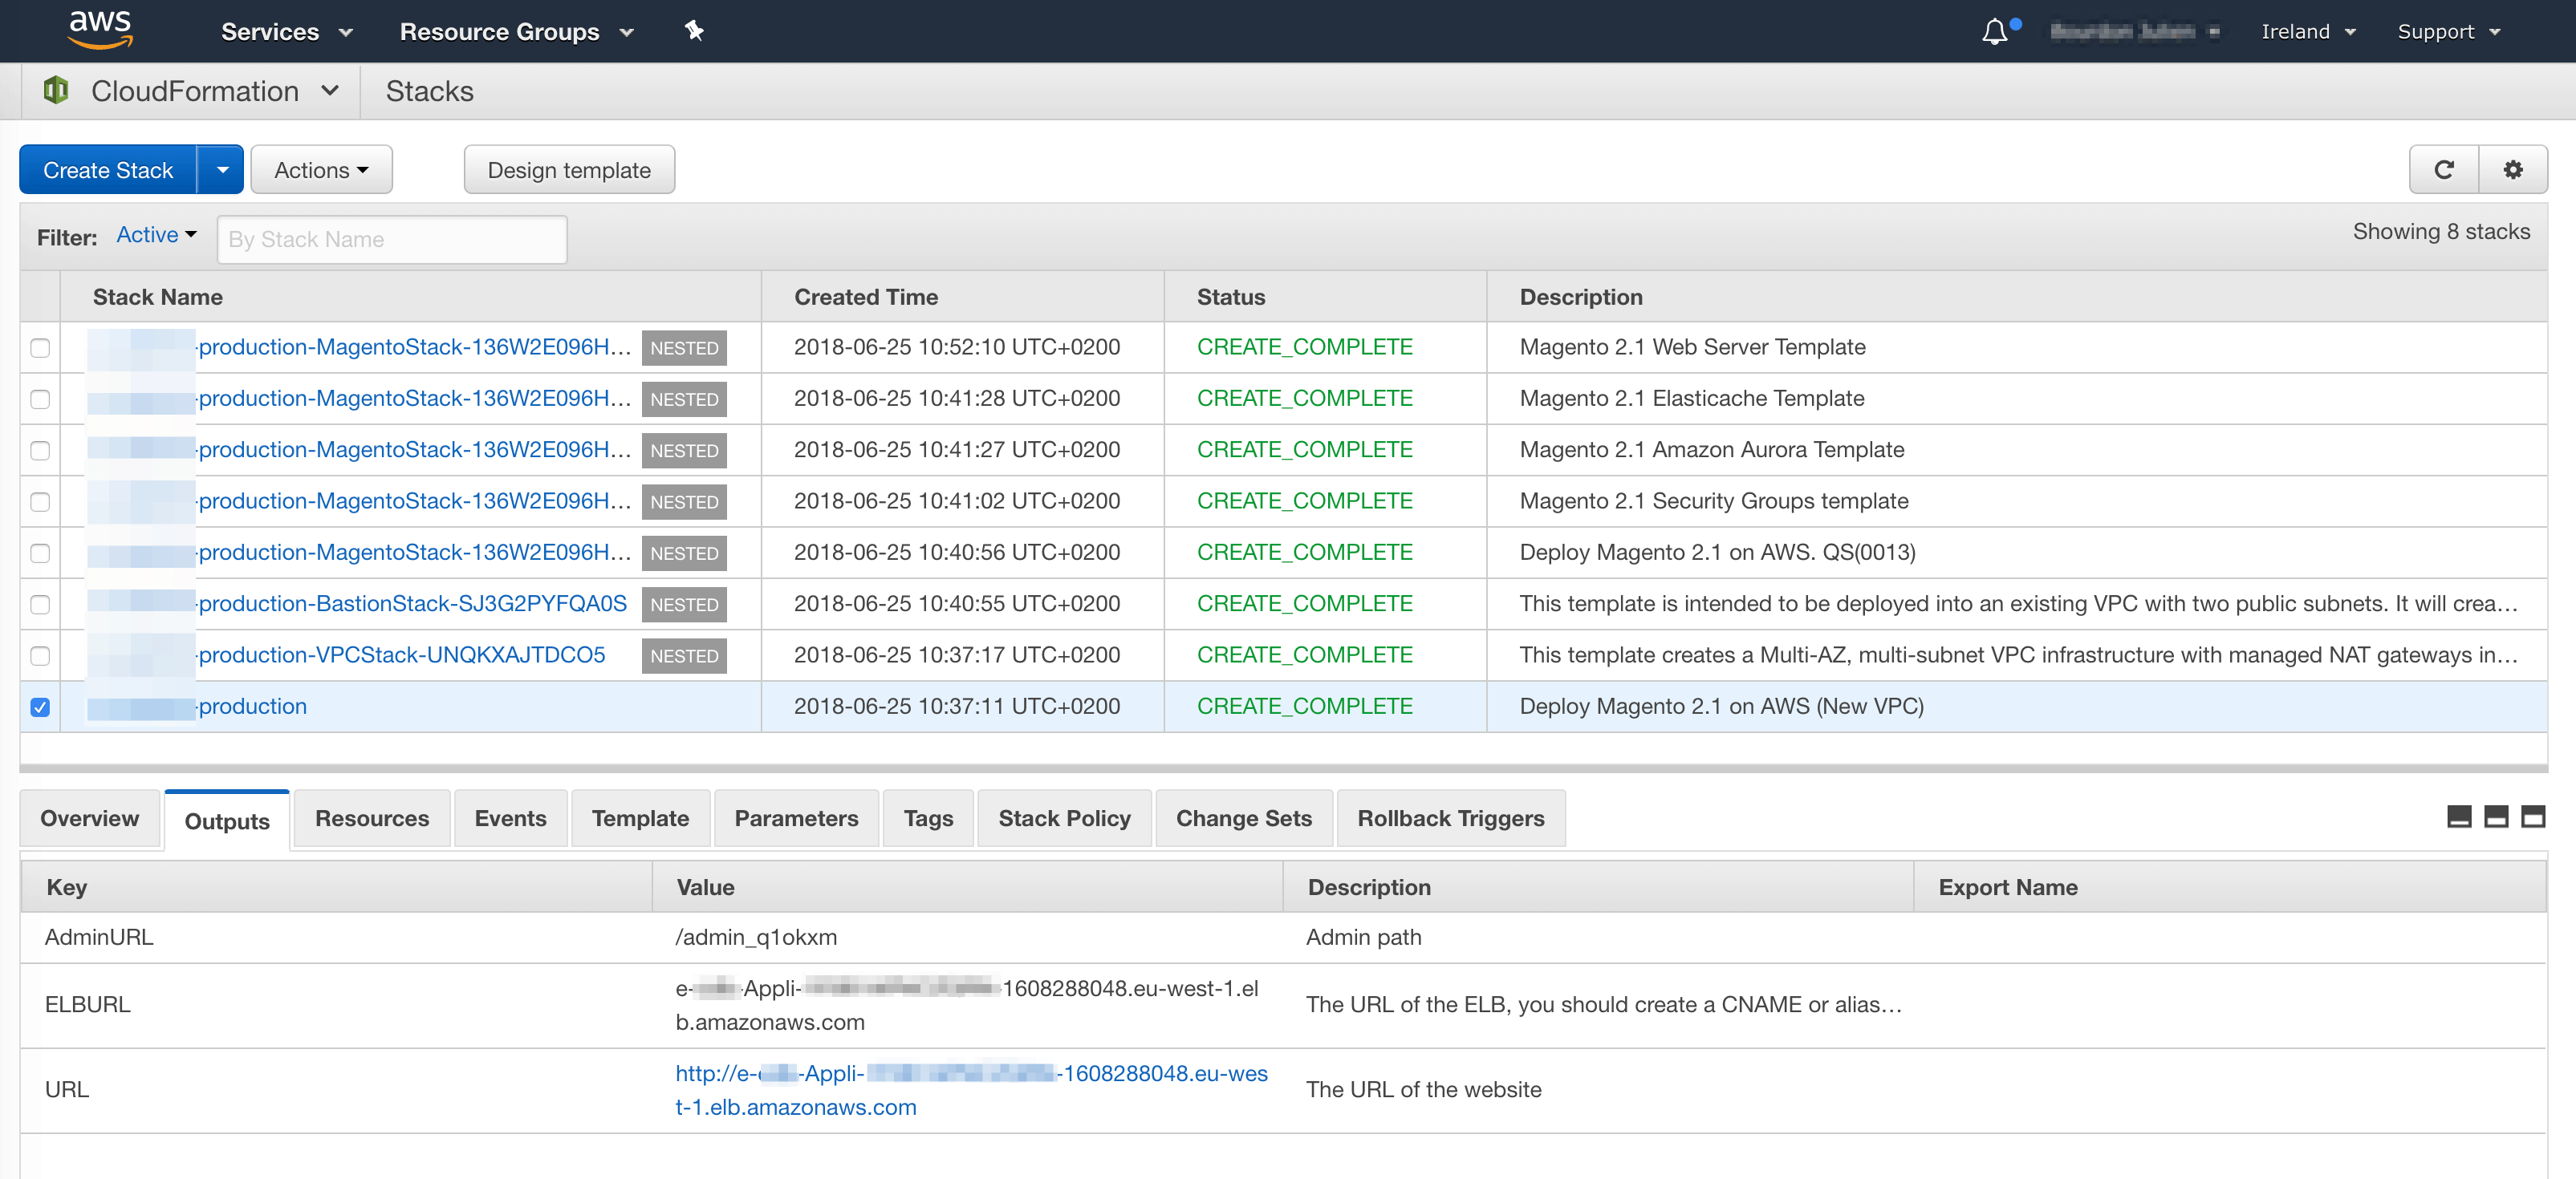Click the Showing 8 stacks text

point(2441,232)
